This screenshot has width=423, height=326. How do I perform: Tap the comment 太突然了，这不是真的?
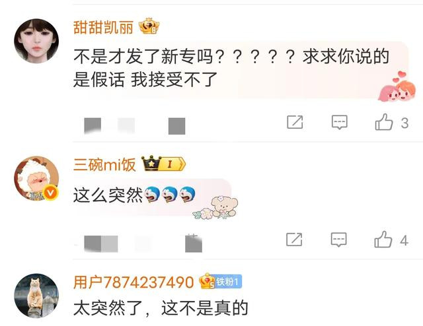tap(161, 308)
